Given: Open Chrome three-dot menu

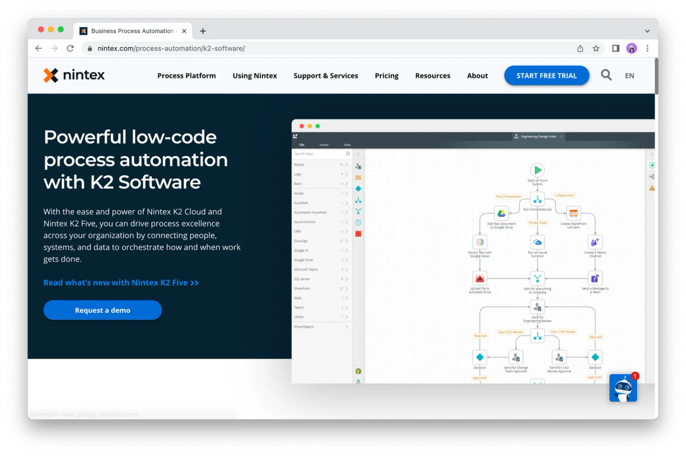Looking at the screenshot, I should click(x=647, y=48).
